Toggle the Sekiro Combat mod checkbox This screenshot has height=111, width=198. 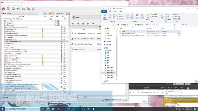pos(5,31)
